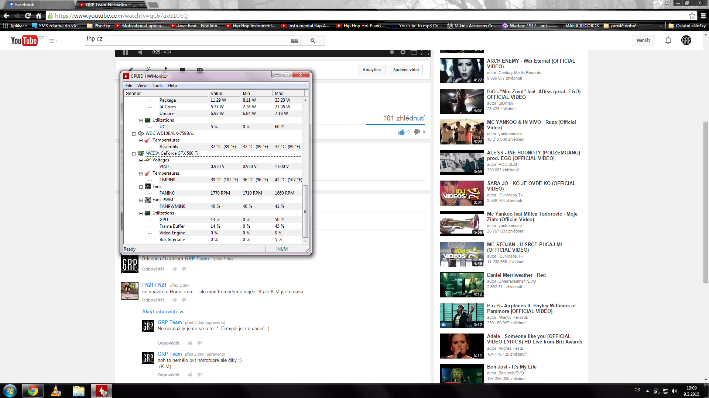The height and width of the screenshot is (398, 709).
Task: Click the YouTube search input field
Action: pyautogui.click(x=188, y=40)
